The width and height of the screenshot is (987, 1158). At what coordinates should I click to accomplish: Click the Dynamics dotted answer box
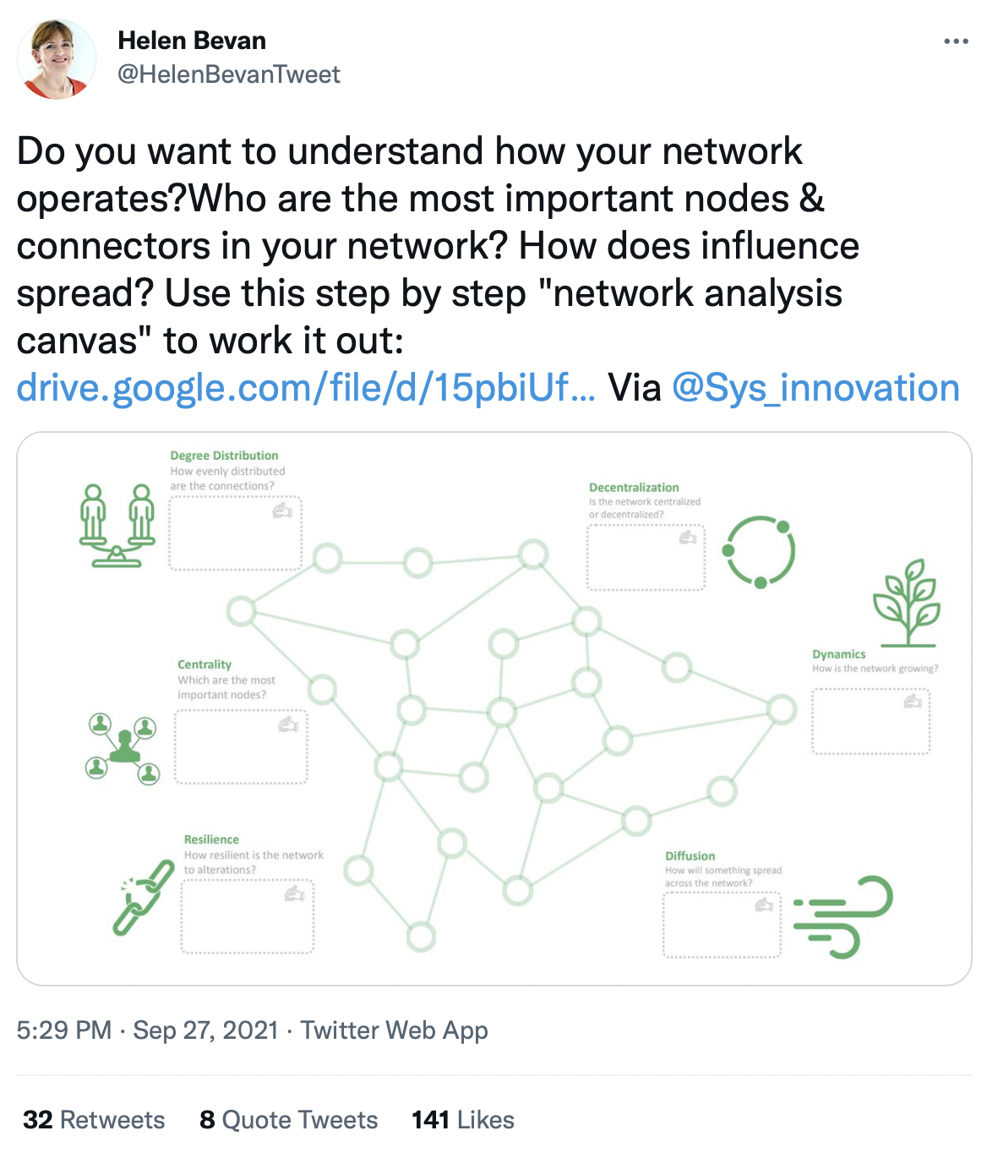pyautogui.click(x=871, y=721)
